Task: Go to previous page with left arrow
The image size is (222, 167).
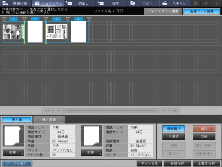Action: [58, 111]
